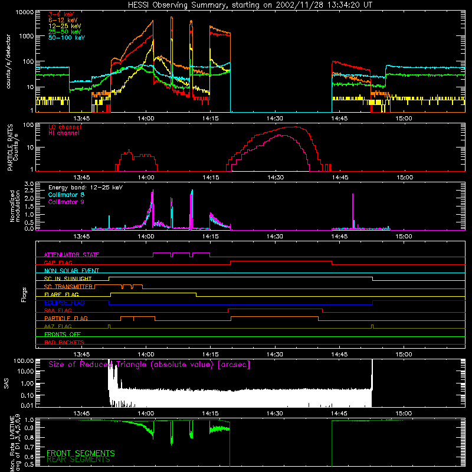Click the FRONTS OFF flag label

63,334
